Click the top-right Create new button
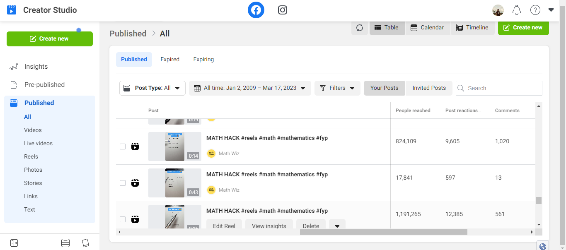The height and width of the screenshot is (250, 566). coord(523,28)
